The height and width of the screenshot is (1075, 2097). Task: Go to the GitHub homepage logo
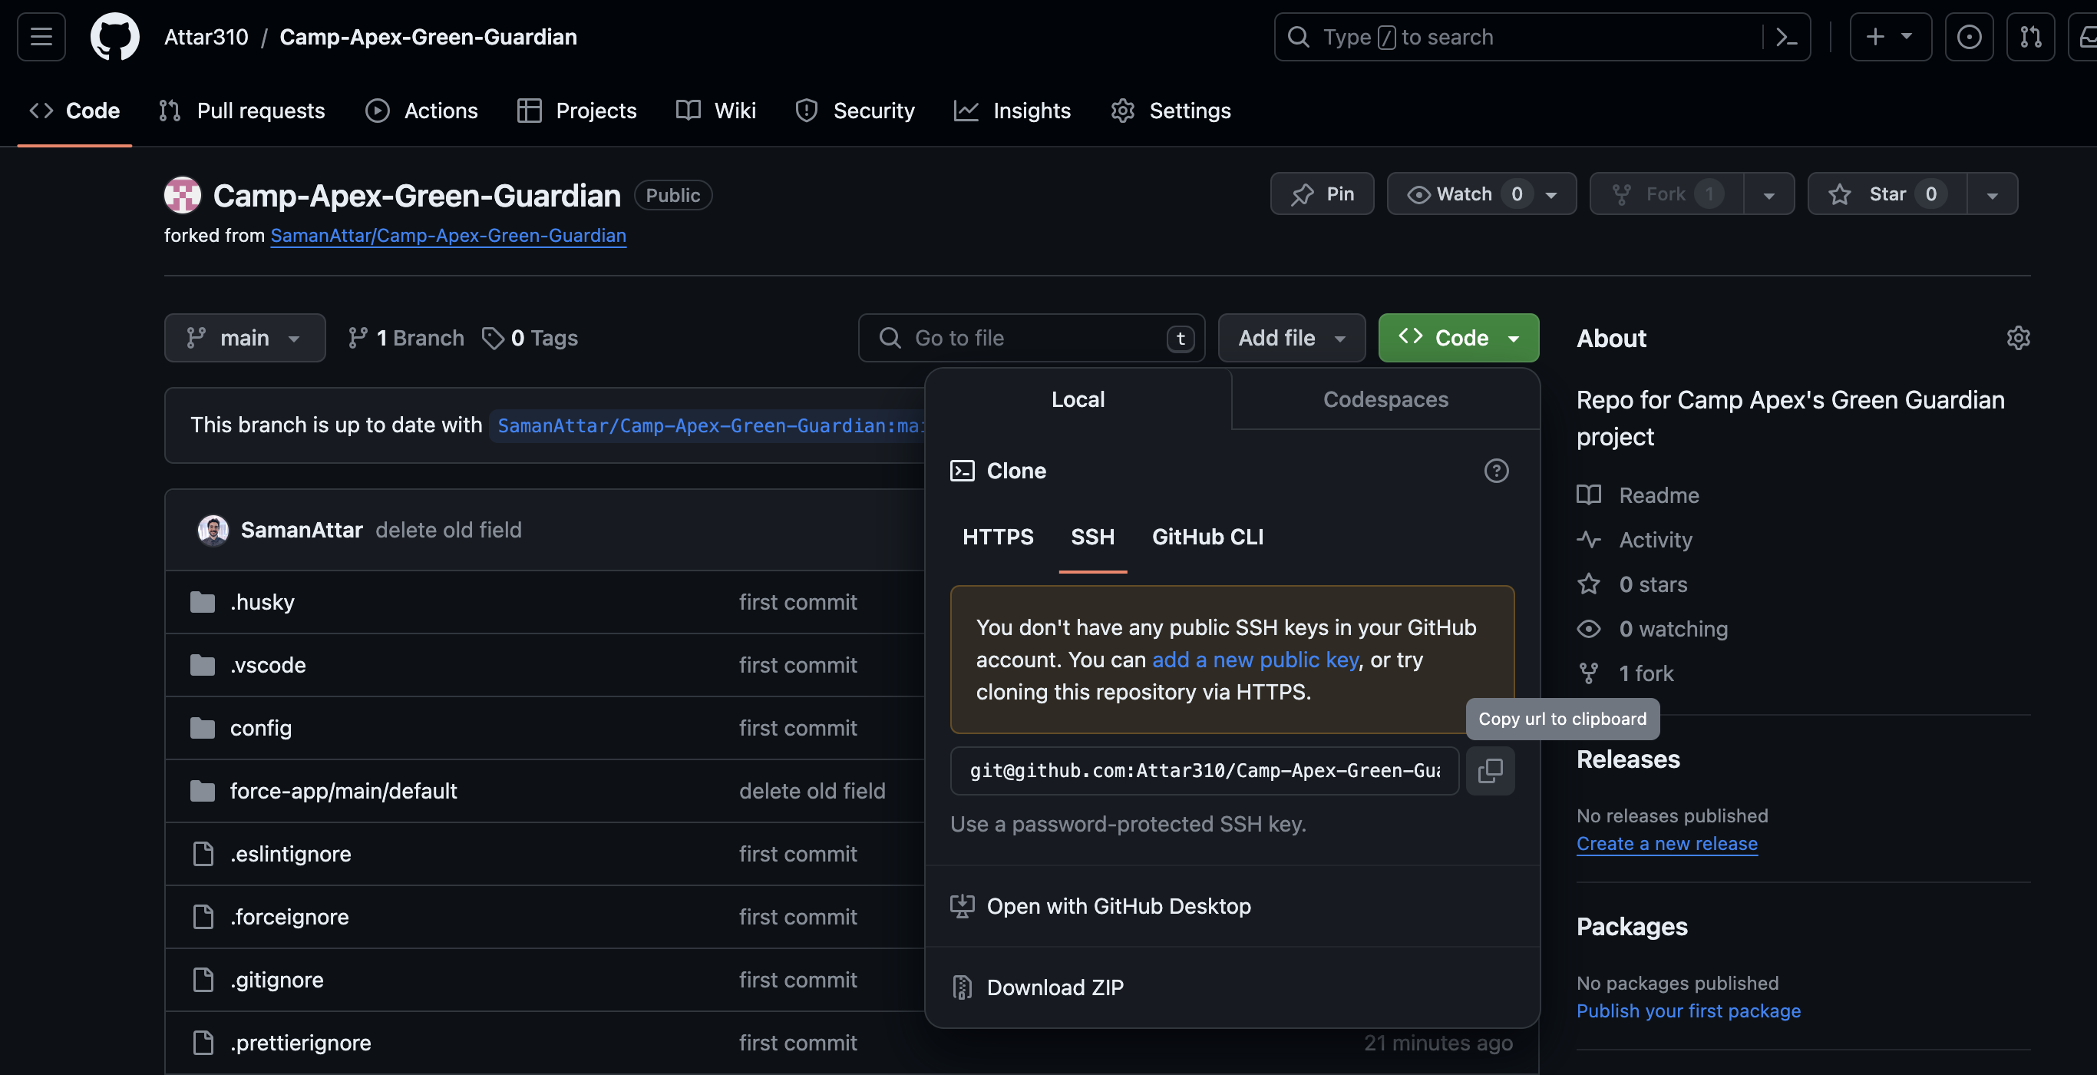point(115,37)
